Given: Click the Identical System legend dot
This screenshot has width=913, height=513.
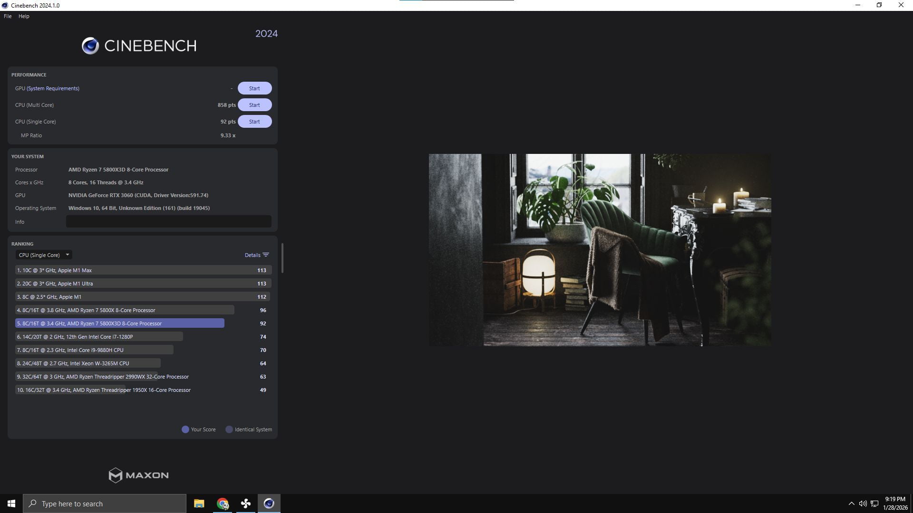Looking at the screenshot, I should point(229,429).
